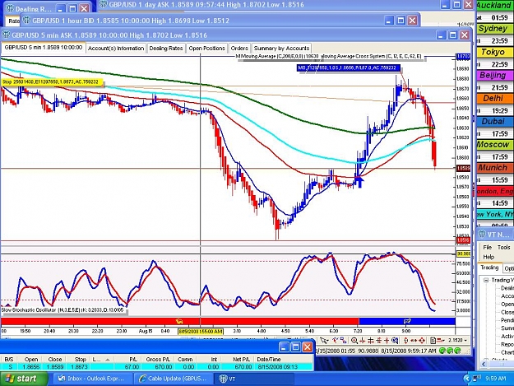Click the red four-way move arrows icon

point(422,341)
